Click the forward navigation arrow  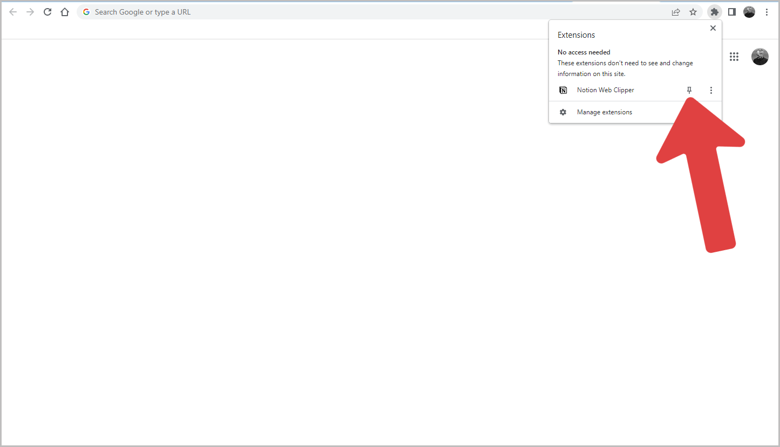pyautogui.click(x=30, y=11)
